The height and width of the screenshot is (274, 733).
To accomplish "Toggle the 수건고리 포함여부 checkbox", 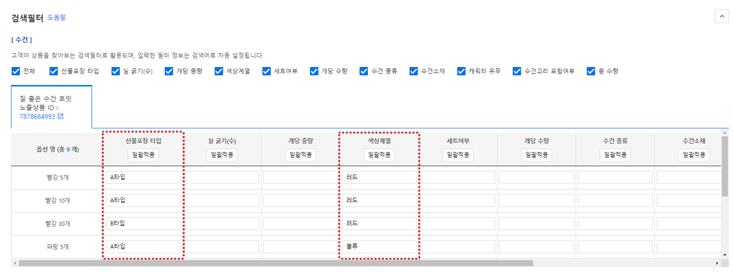I will 517,71.
